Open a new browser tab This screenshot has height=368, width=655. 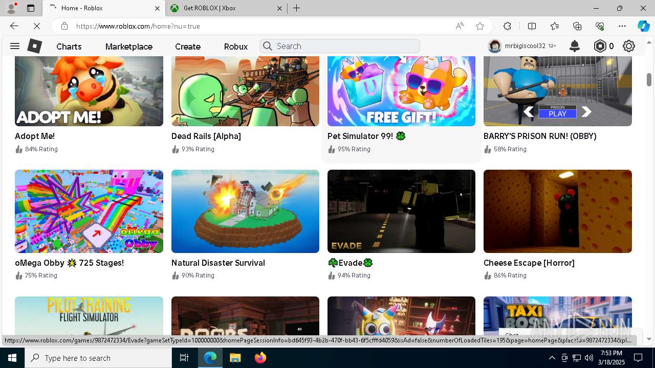(297, 8)
